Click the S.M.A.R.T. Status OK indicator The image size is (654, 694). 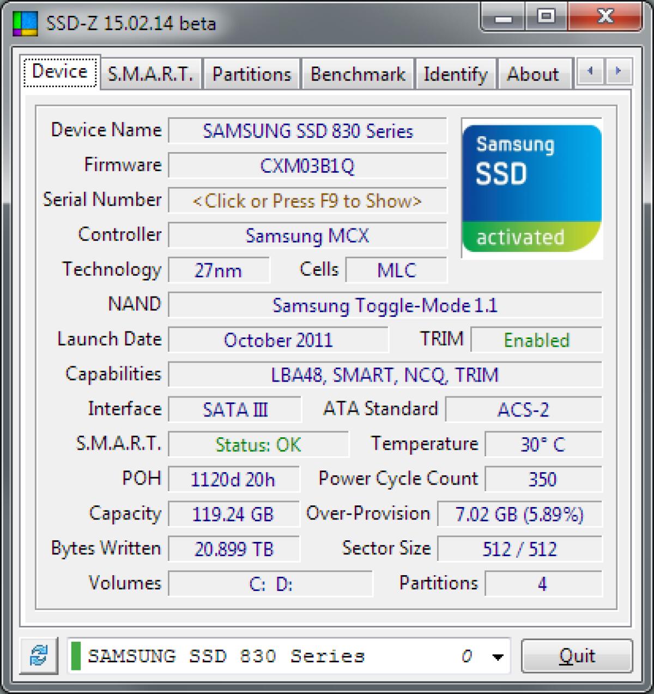258,444
